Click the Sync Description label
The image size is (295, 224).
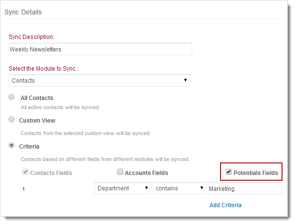32,37
